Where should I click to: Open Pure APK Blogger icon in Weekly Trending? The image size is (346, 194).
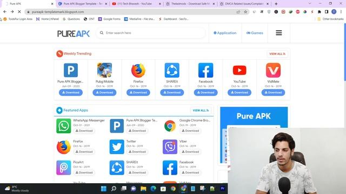[71, 70]
